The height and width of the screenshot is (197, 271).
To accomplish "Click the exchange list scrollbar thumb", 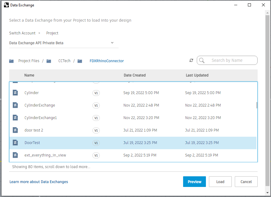I will coord(257,105).
